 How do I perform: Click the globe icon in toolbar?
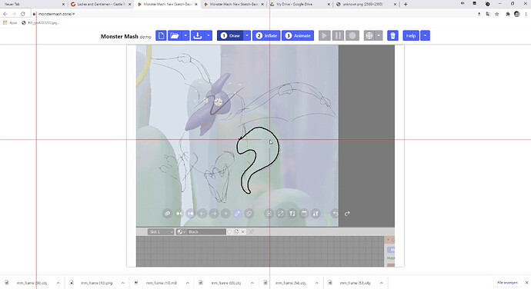click(x=369, y=35)
